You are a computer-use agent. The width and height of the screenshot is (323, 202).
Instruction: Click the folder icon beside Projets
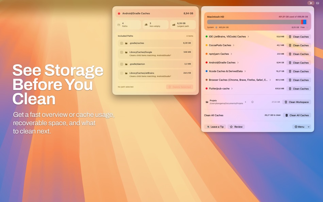(207, 102)
